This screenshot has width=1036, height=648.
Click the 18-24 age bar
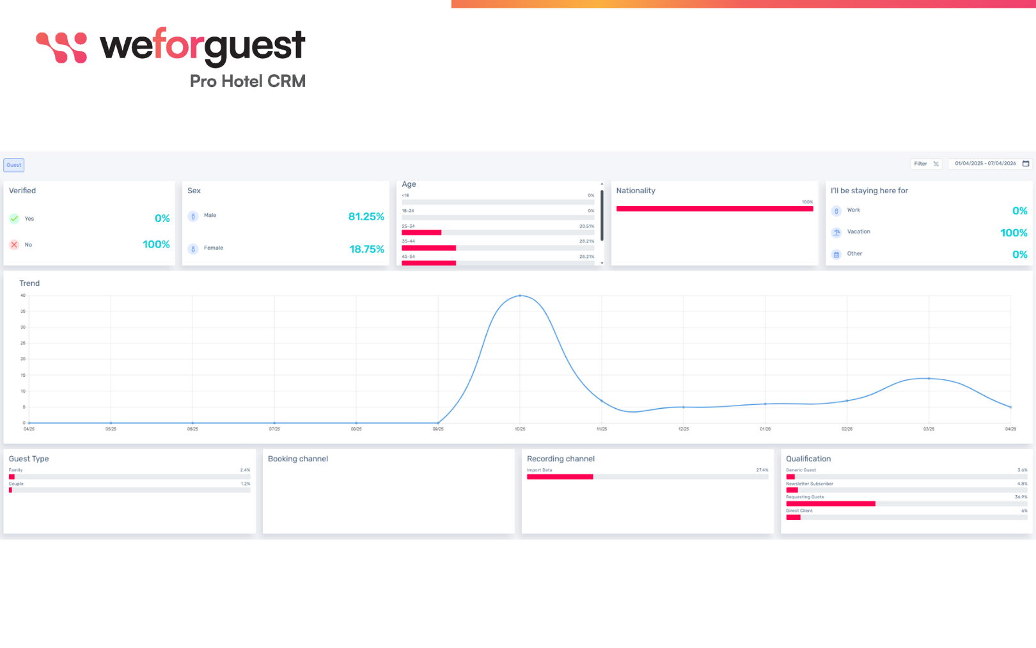(498, 217)
